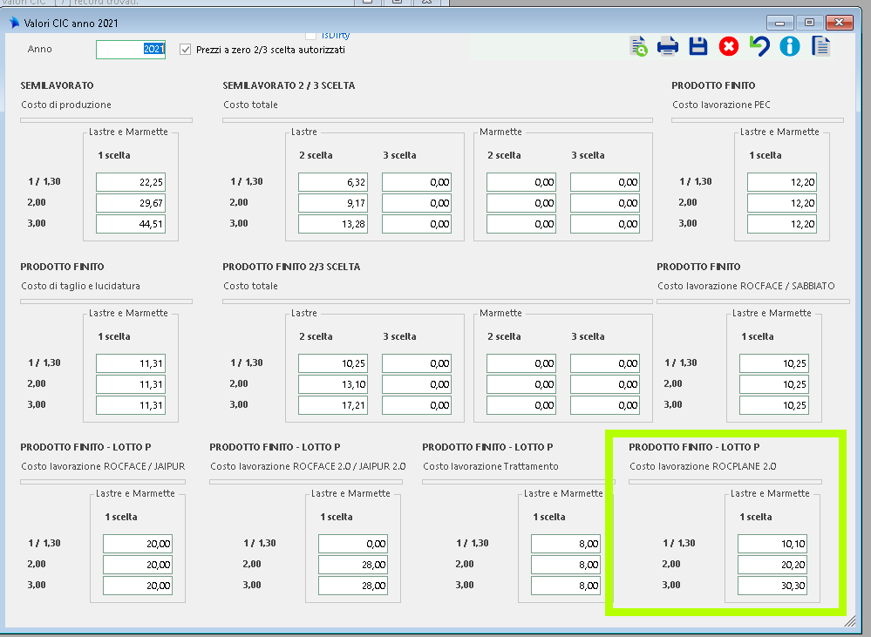Select Semilavorato 2/3 Marmette 3 scelta 3,00 field
The width and height of the screenshot is (871, 637).
tap(605, 224)
